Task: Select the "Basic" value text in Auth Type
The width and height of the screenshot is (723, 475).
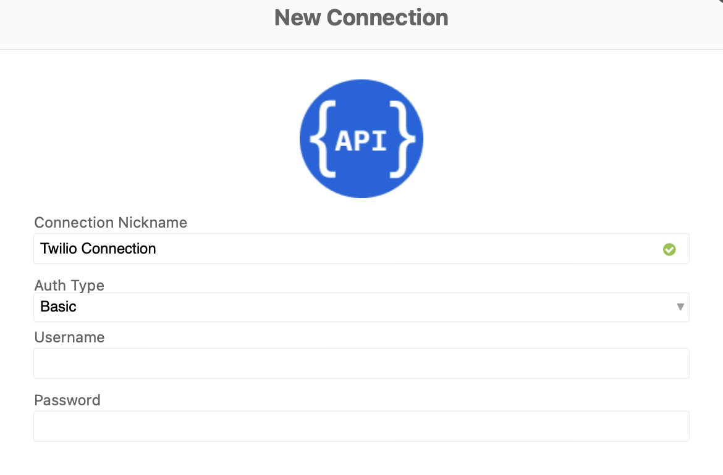Action: click(59, 307)
